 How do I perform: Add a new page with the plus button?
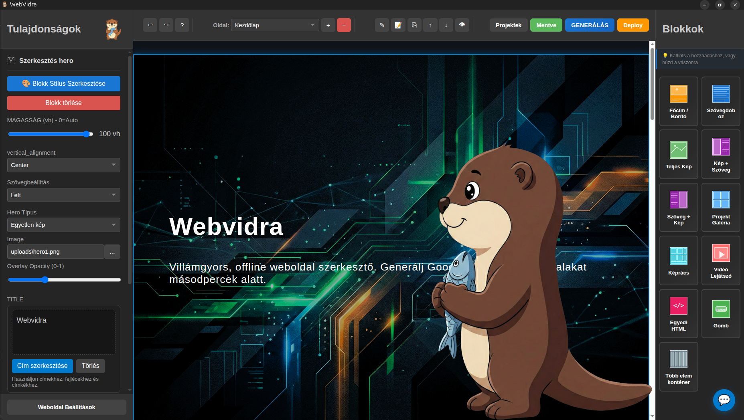(328, 25)
